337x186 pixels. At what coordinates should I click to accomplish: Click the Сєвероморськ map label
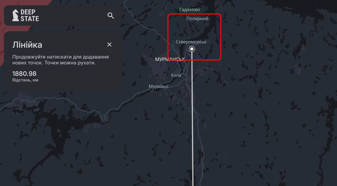pyautogui.click(x=191, y=42)
